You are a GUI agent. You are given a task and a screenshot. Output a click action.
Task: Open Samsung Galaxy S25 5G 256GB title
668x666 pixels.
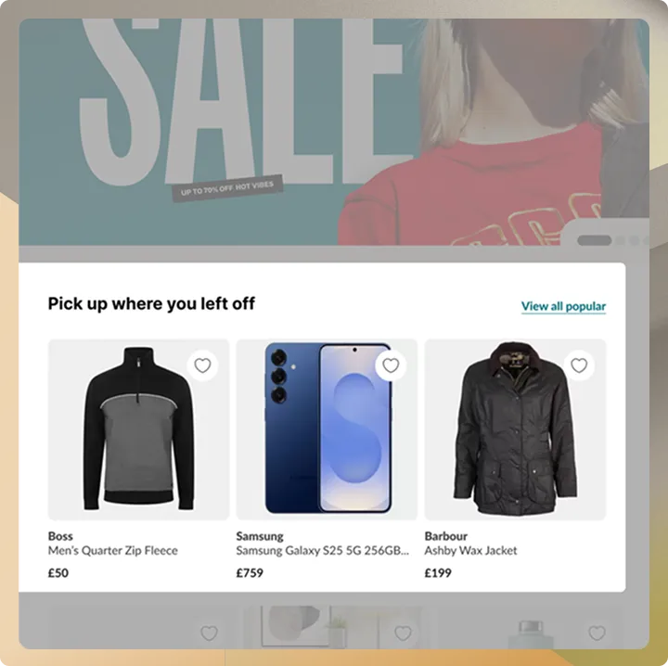click(323, 550)
